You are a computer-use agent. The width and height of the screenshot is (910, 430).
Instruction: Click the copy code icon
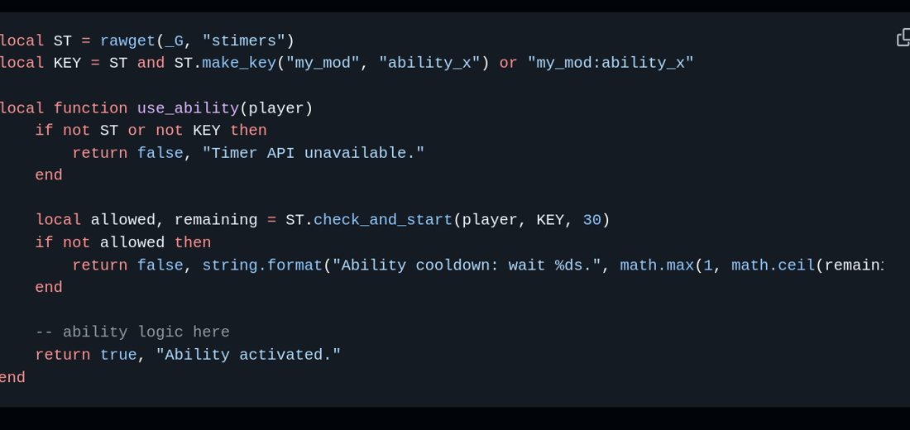coord(903,37)
